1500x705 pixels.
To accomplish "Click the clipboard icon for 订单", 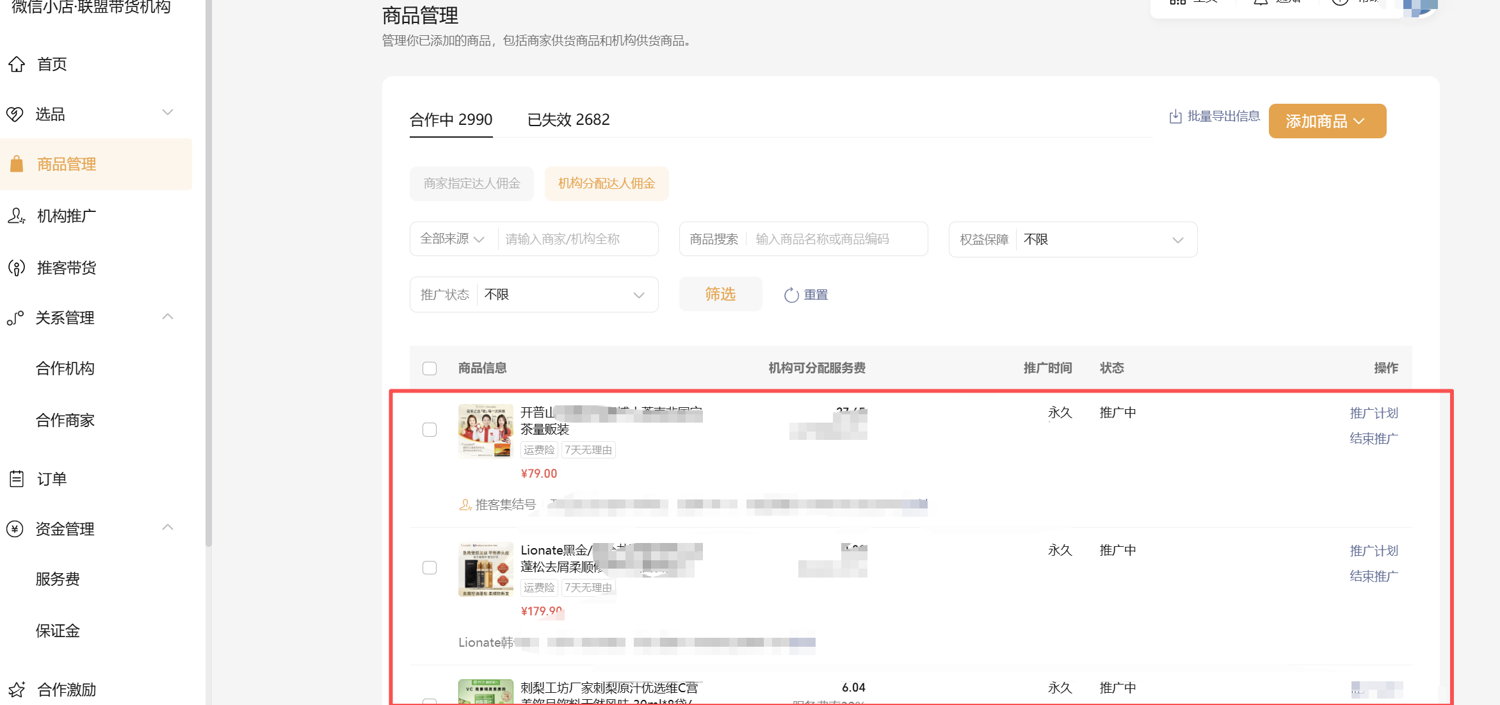I will pos(17,479).
